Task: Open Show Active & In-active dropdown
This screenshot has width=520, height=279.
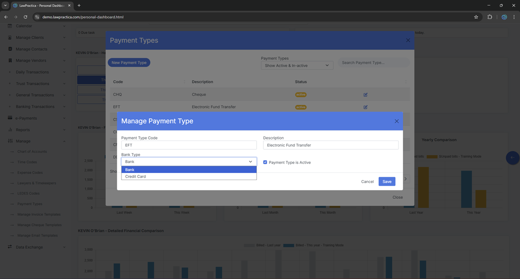Action: 297,66
